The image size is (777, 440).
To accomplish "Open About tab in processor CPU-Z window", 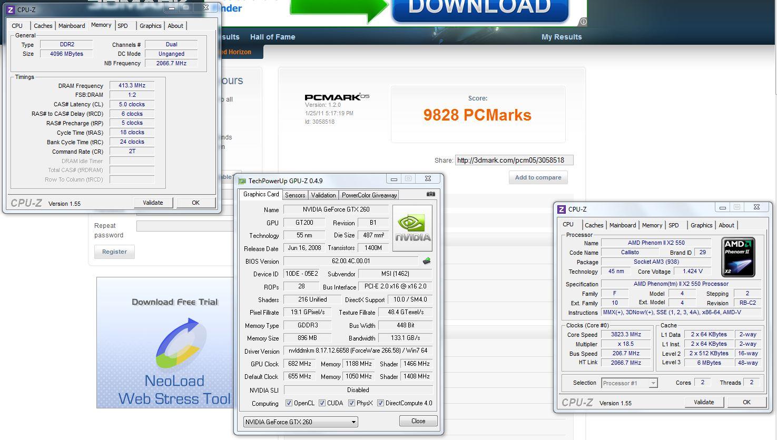I will pyautogui.click(x=726, y=225).
